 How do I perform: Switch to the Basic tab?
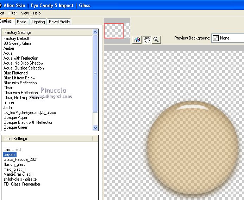click(21, 22)
